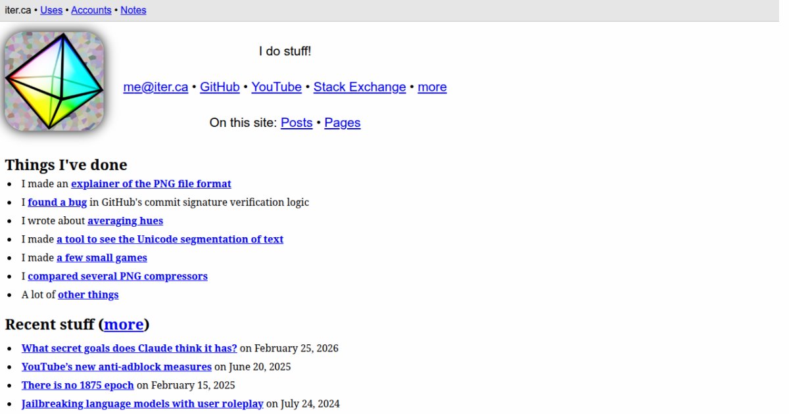Open the 'a few small games' link

[x=102, y=258]
